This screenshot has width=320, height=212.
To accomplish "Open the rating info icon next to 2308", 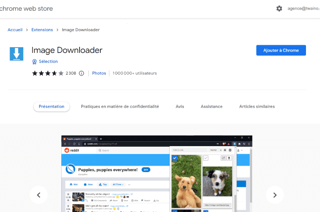I will pos(82,73).
